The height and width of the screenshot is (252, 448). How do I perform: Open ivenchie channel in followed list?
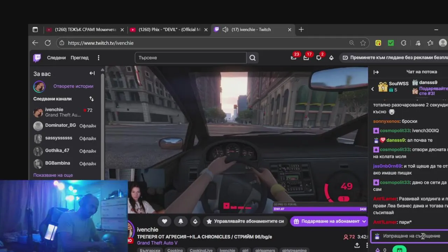coord(65,112)
